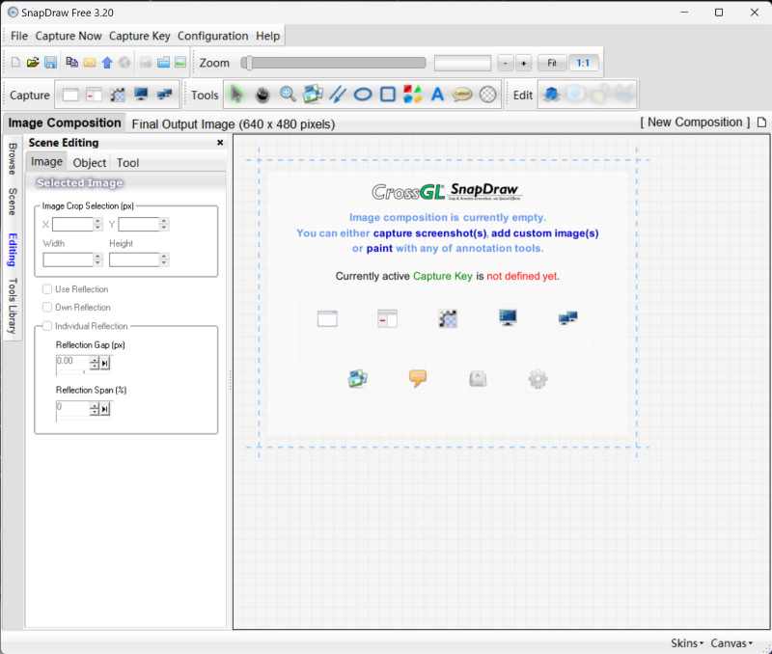Click Reflection Span spinner arrows
Viewport: 772px width, 654px height.
point(94,408)
